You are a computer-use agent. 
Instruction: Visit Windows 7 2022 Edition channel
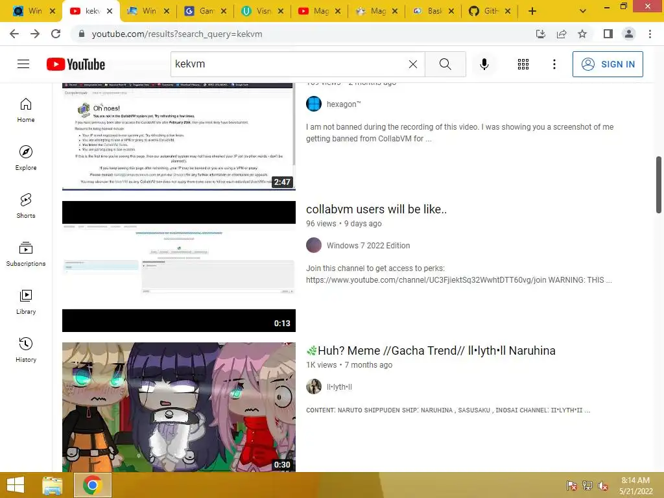[x=368, y=246]
